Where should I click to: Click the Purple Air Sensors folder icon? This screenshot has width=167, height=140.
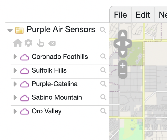pyautogui.click(x=19, y=30)
